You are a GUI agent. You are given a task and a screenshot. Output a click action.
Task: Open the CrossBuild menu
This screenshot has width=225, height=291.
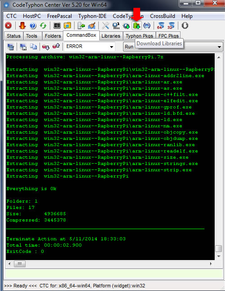[x=163, y=16]
